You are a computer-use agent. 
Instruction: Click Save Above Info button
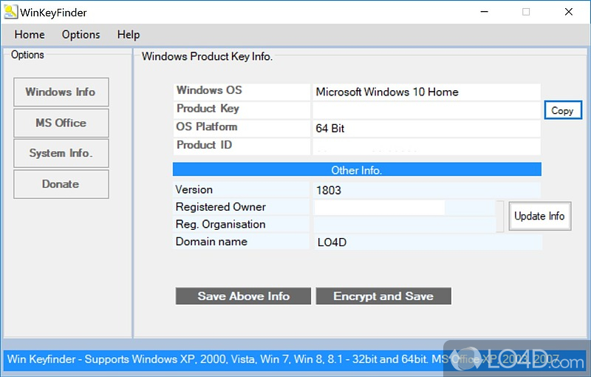coord(243,296)
